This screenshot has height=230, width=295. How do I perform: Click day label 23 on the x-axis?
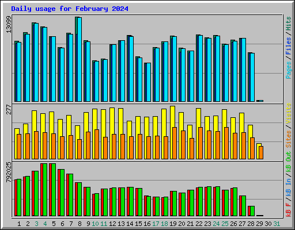(207, 224)
